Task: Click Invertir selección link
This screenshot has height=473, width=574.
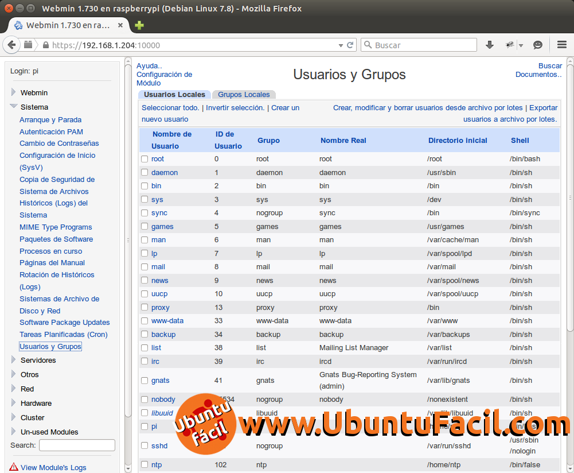Action: click(x=235, y=108)
